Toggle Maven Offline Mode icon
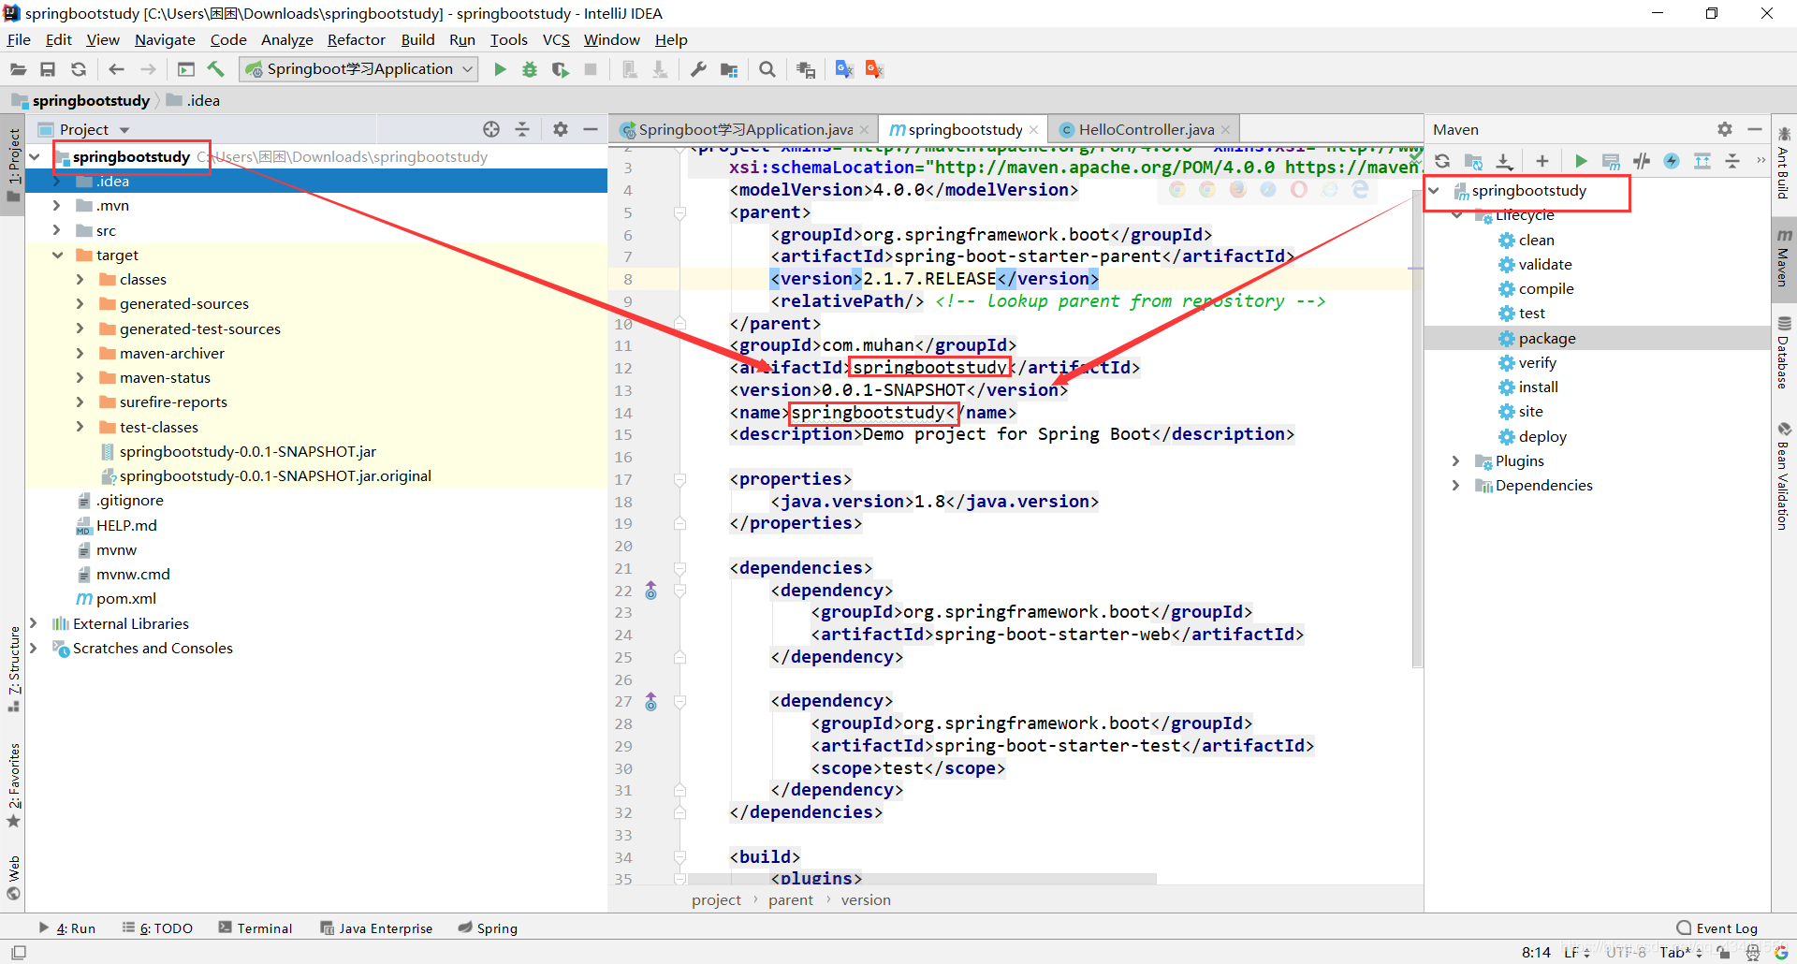 point(1642,161)
